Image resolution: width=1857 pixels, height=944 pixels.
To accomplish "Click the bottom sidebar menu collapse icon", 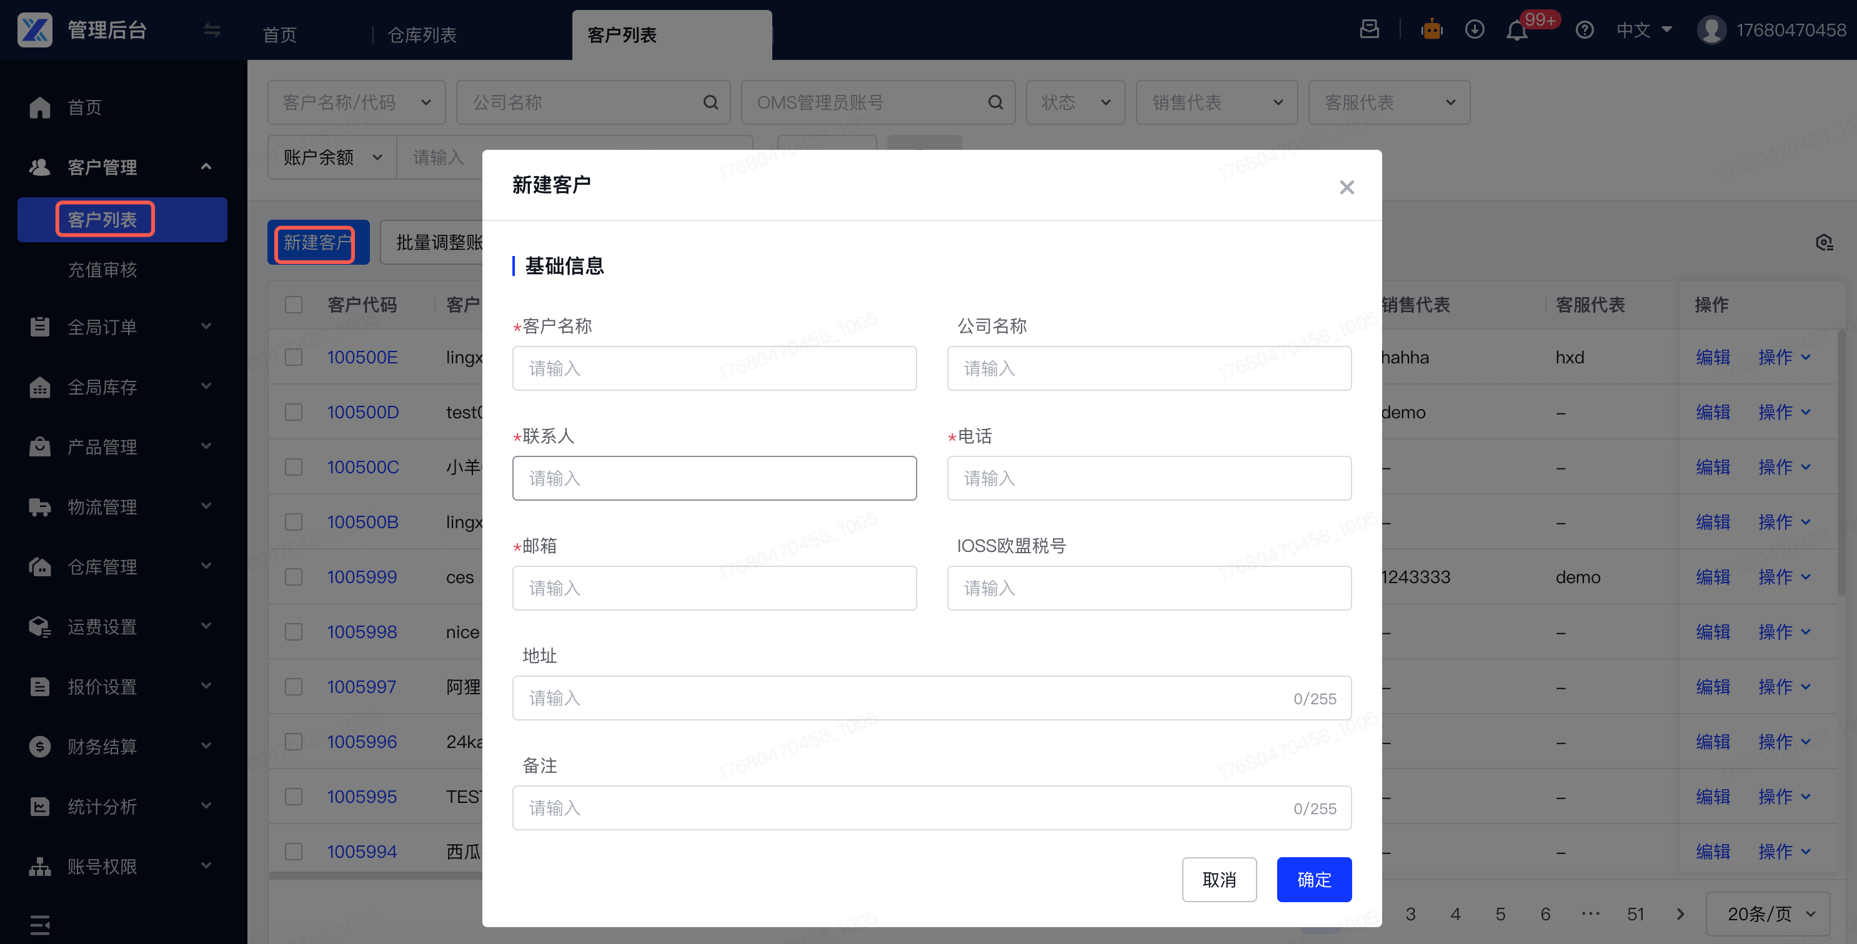I will pos(41,924).
